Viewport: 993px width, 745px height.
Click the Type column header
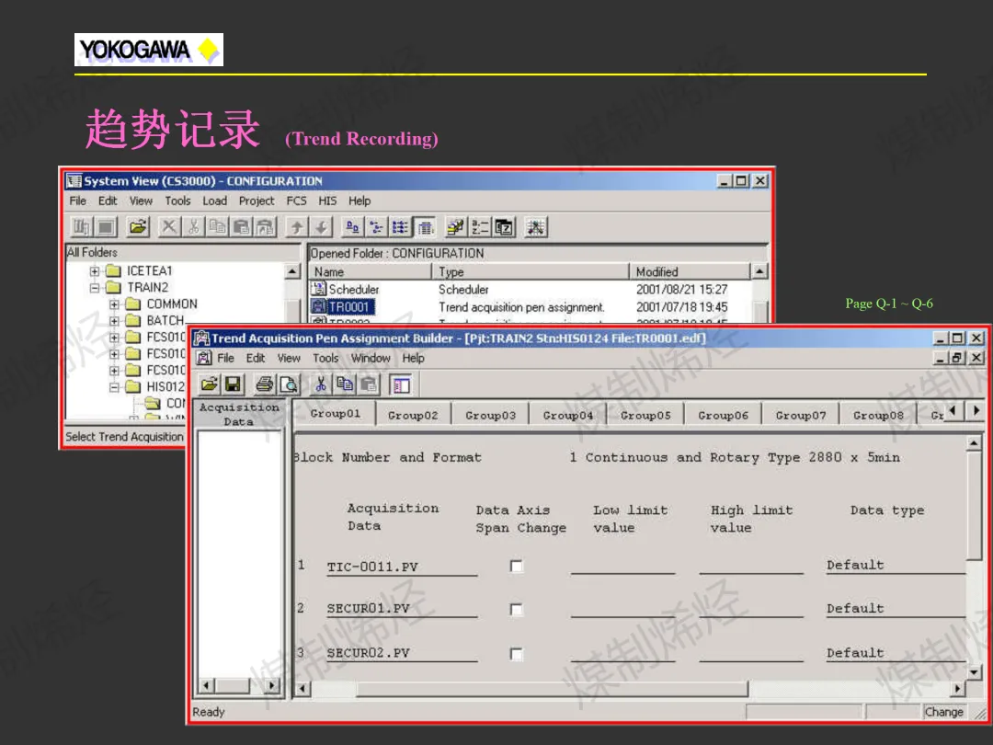[x=531, y=271]
